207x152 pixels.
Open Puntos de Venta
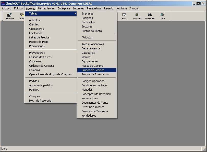pos(97,31)
